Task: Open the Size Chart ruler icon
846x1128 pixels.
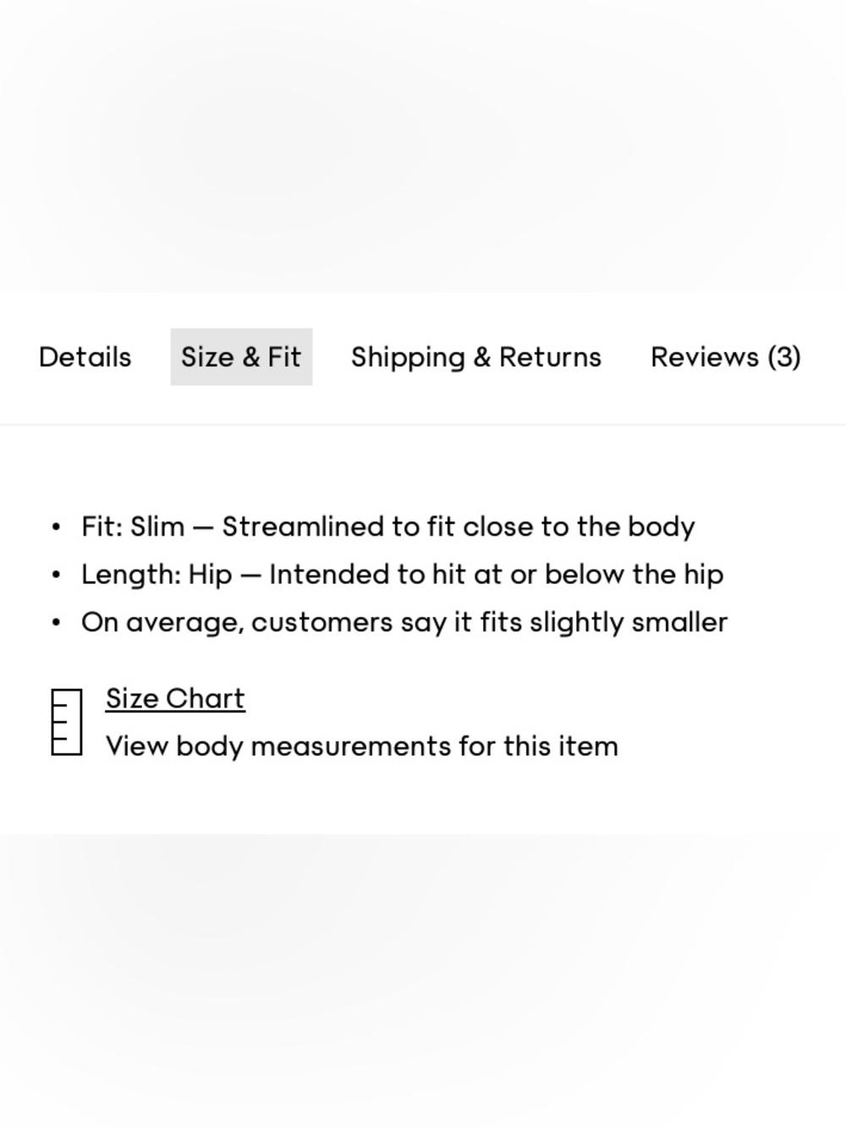Action: pos(67,722)
